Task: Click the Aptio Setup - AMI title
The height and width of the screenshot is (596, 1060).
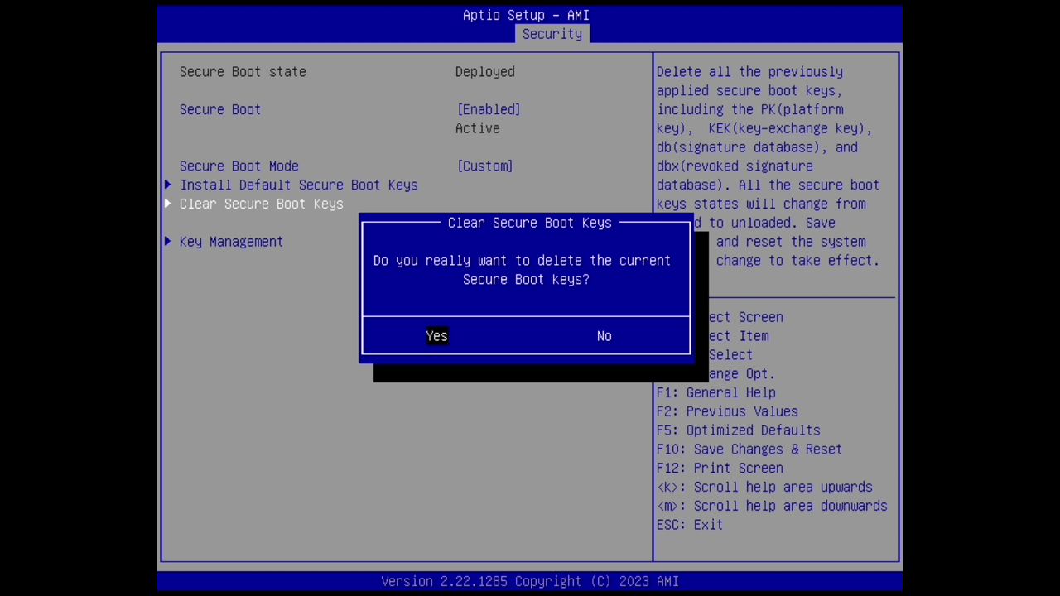Action: click(x=526, y=15)
